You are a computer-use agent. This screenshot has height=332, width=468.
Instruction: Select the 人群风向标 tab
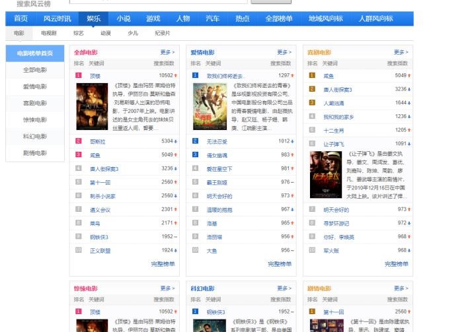click(x=375, y=18)
